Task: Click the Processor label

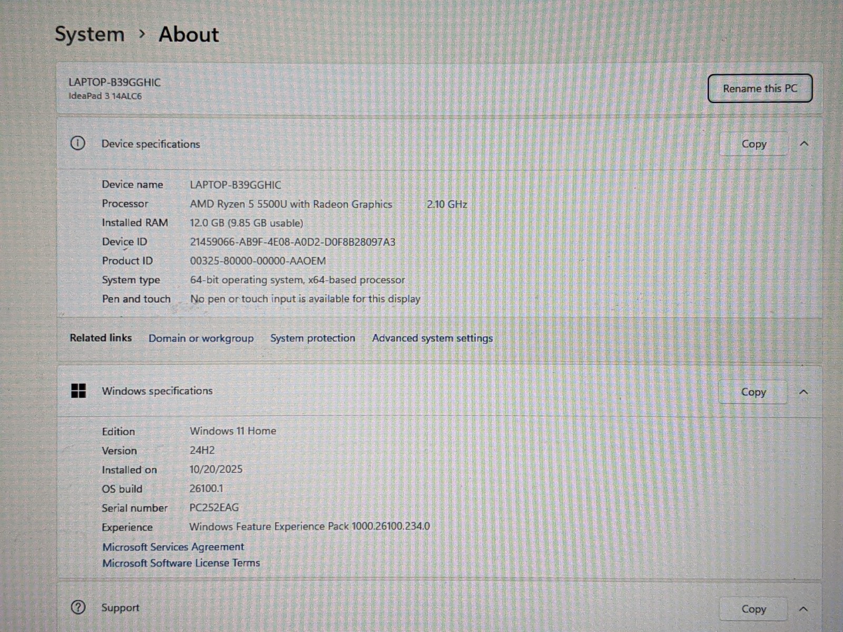Action: pos(125,203)
